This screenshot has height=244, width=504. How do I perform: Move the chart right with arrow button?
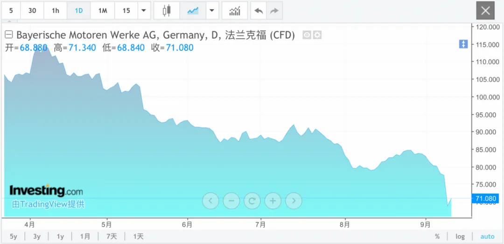click(x=294, y=201)
